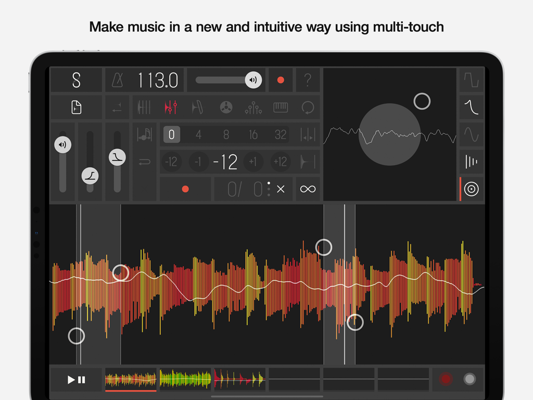
Task: Switch to the active red waveform sample tab
Action: [x=130, y=380]
